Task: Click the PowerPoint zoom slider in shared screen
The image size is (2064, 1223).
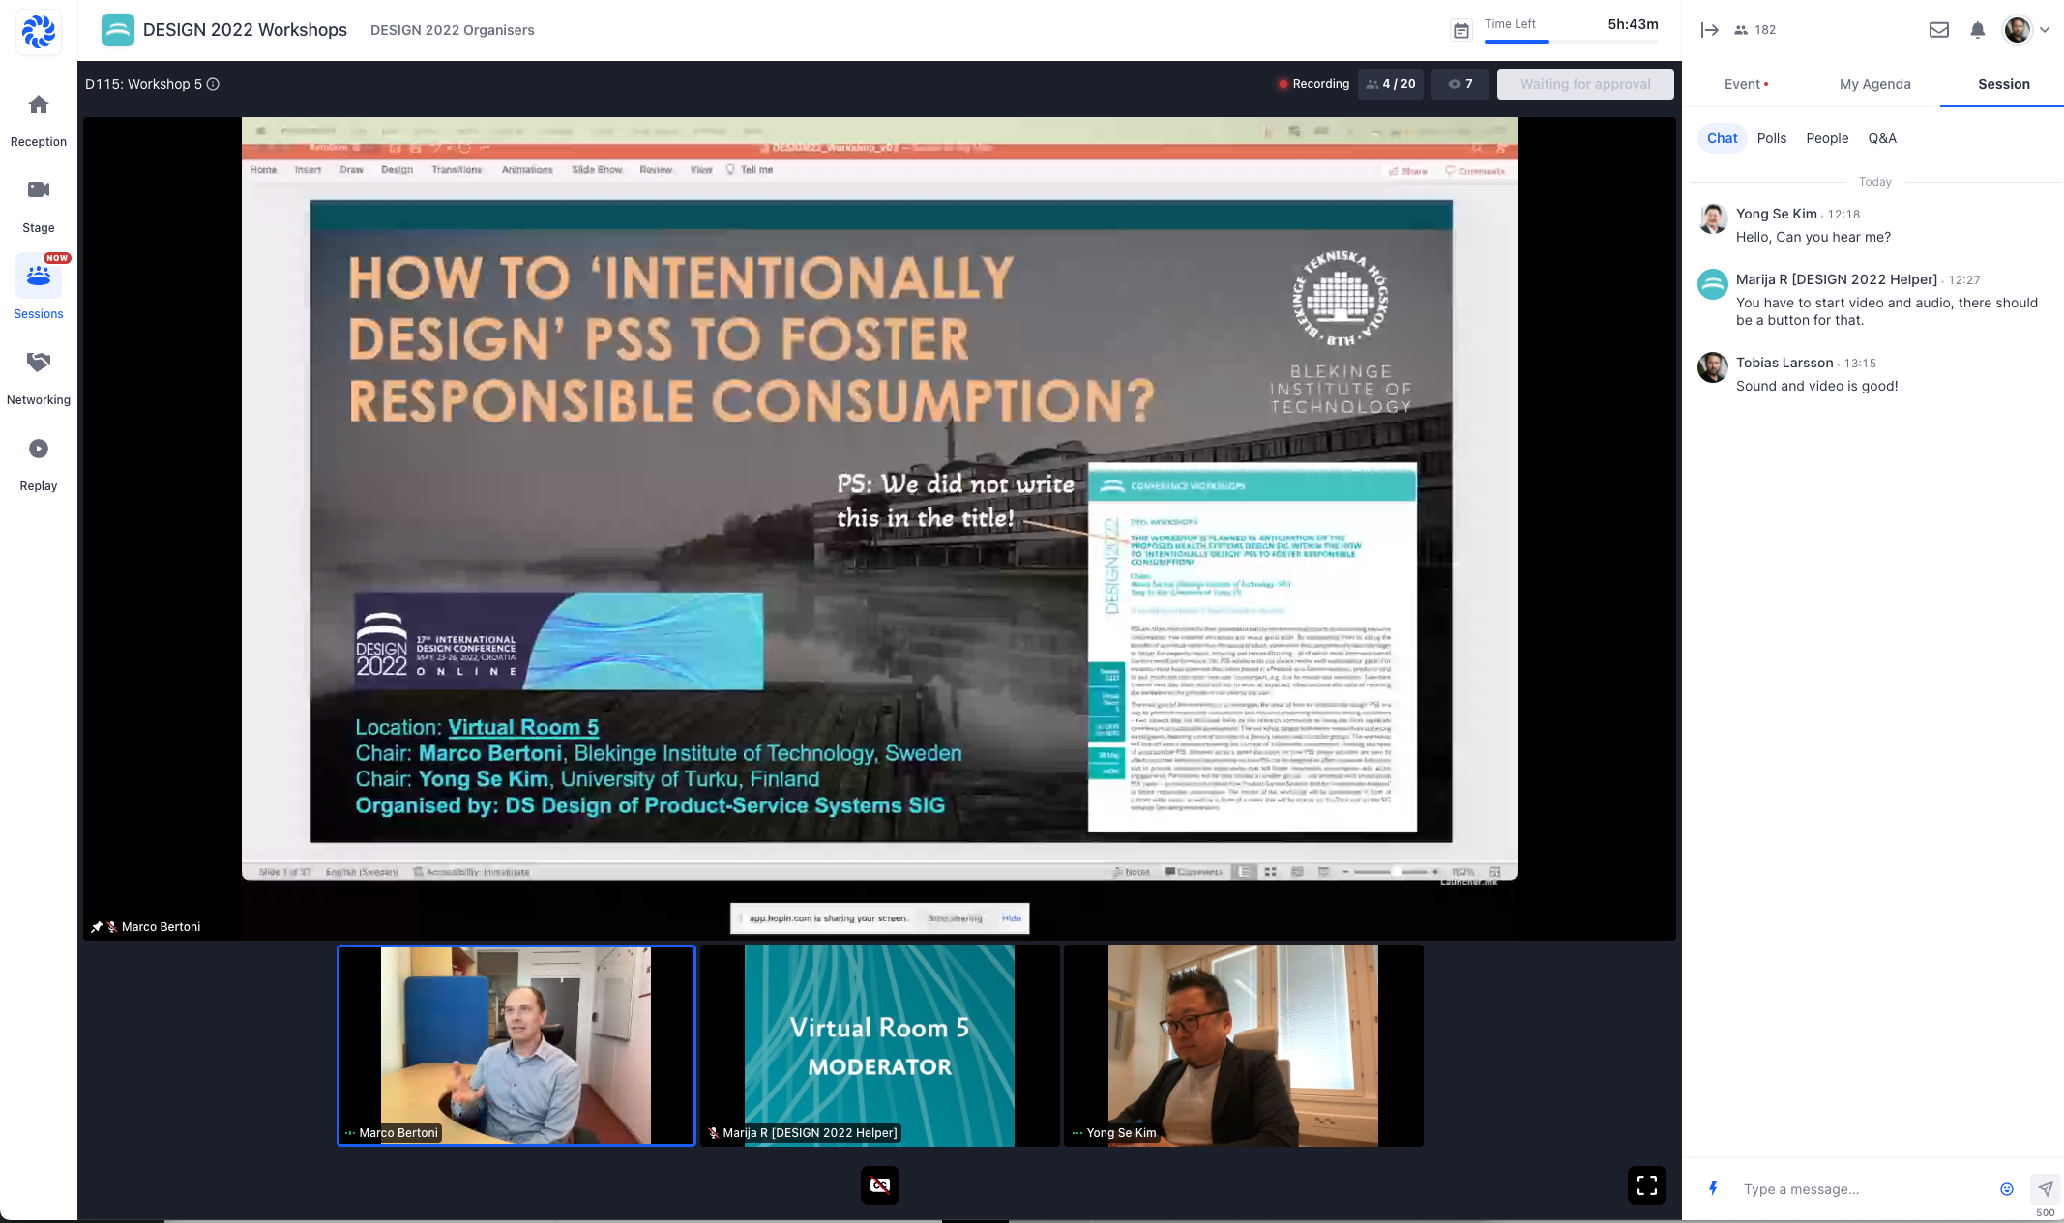Action: (1393, 872)
